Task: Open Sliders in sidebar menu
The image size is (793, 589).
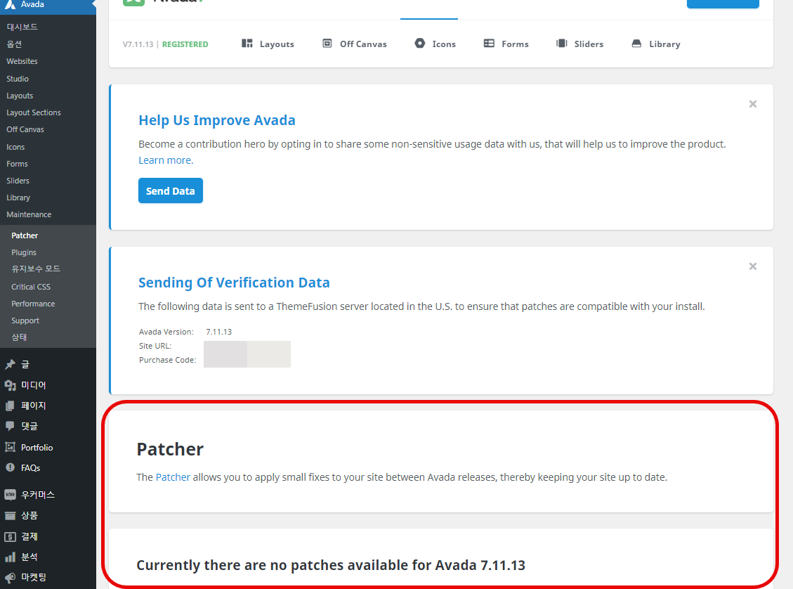Action: pos(18,181)
